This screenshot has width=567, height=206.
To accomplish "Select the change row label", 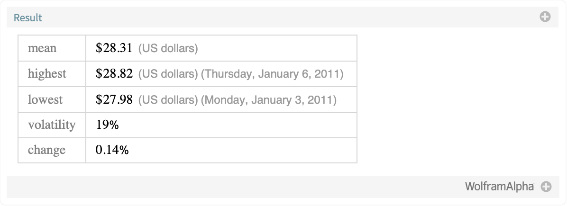I will (46, 150).
